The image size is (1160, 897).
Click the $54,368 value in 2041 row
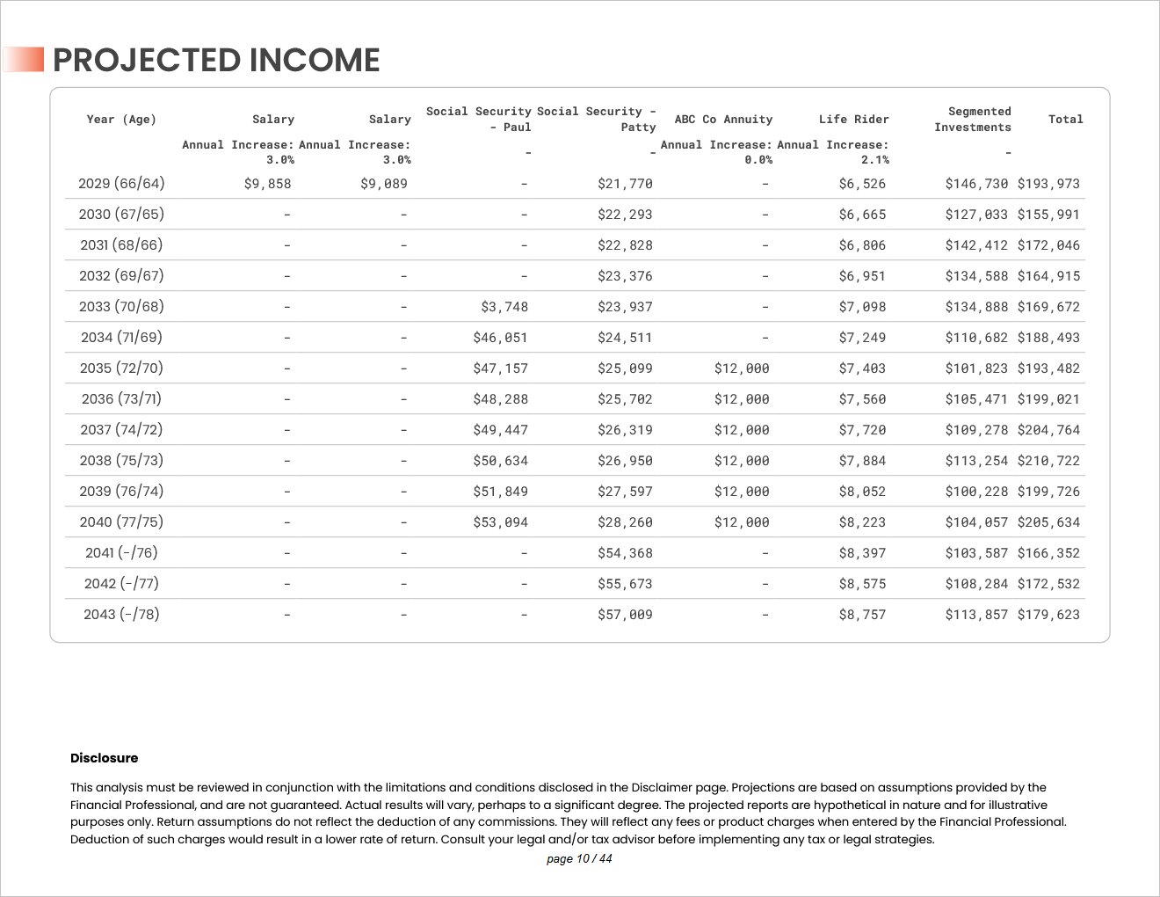click(x=625, y=553)
